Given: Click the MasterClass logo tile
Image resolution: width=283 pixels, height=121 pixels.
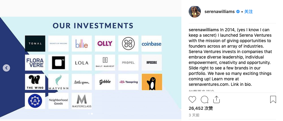Looking at the screenshot, I should pos(82,101).
